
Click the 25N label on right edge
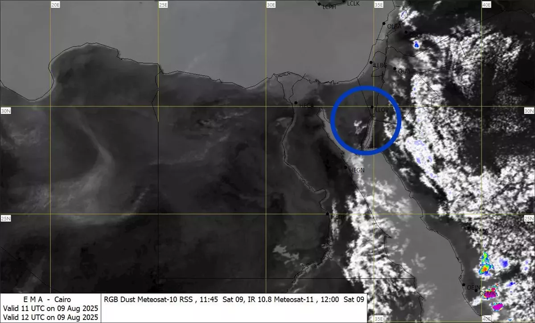click(x=529, y=219)
